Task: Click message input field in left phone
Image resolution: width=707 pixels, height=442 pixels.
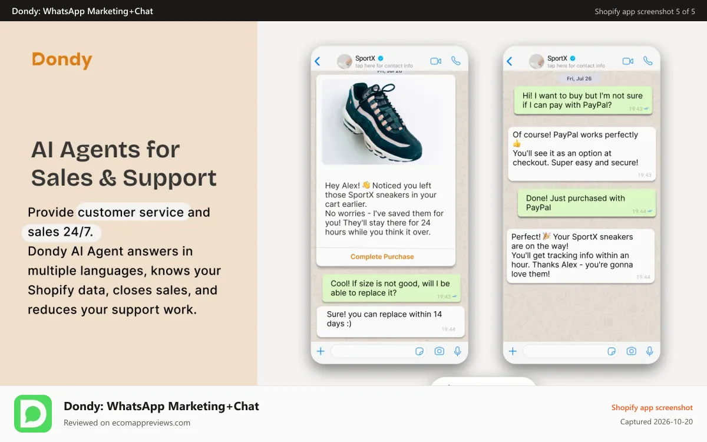Action: tap(379, 351)
